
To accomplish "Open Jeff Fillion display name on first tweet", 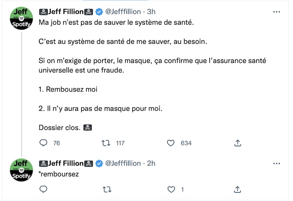I will pos(66,12).
